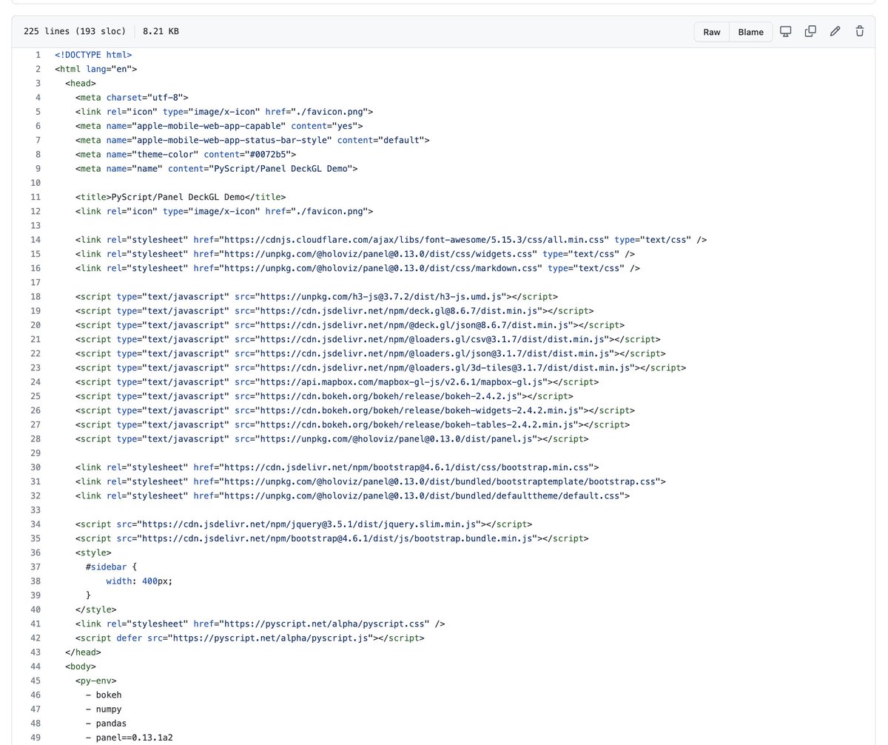Click the closing </head> tag line
The image size is (888, 745).
coord(83,652)
